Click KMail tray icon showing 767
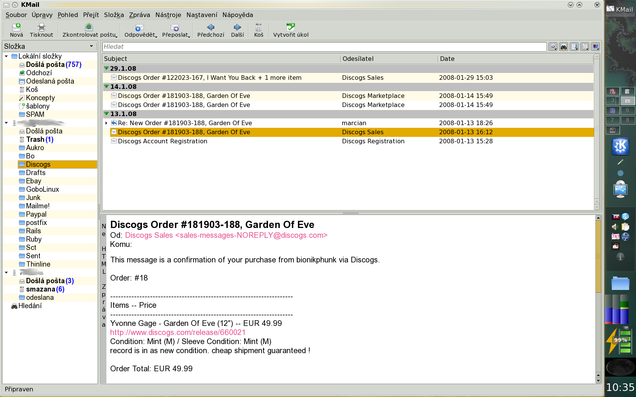The height and width of the screenshot is (397, 636). click(x=616, y=237)
